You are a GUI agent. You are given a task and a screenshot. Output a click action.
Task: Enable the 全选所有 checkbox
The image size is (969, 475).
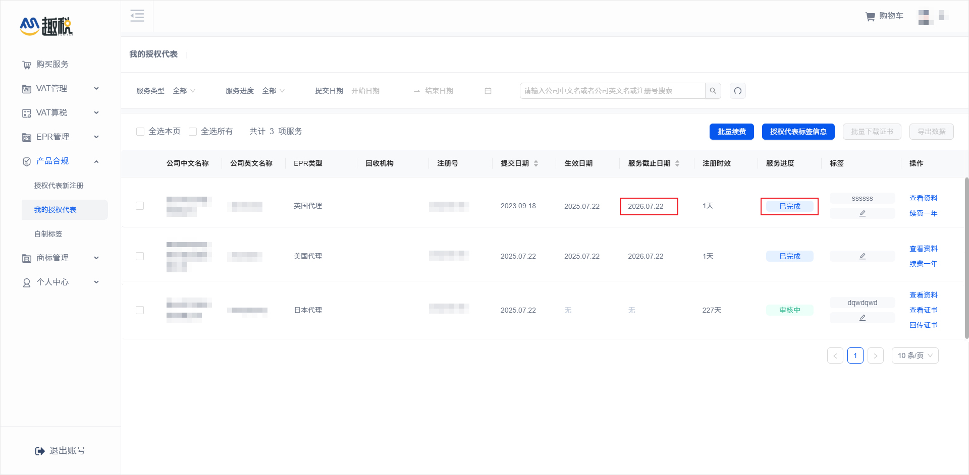click(193, 131)
